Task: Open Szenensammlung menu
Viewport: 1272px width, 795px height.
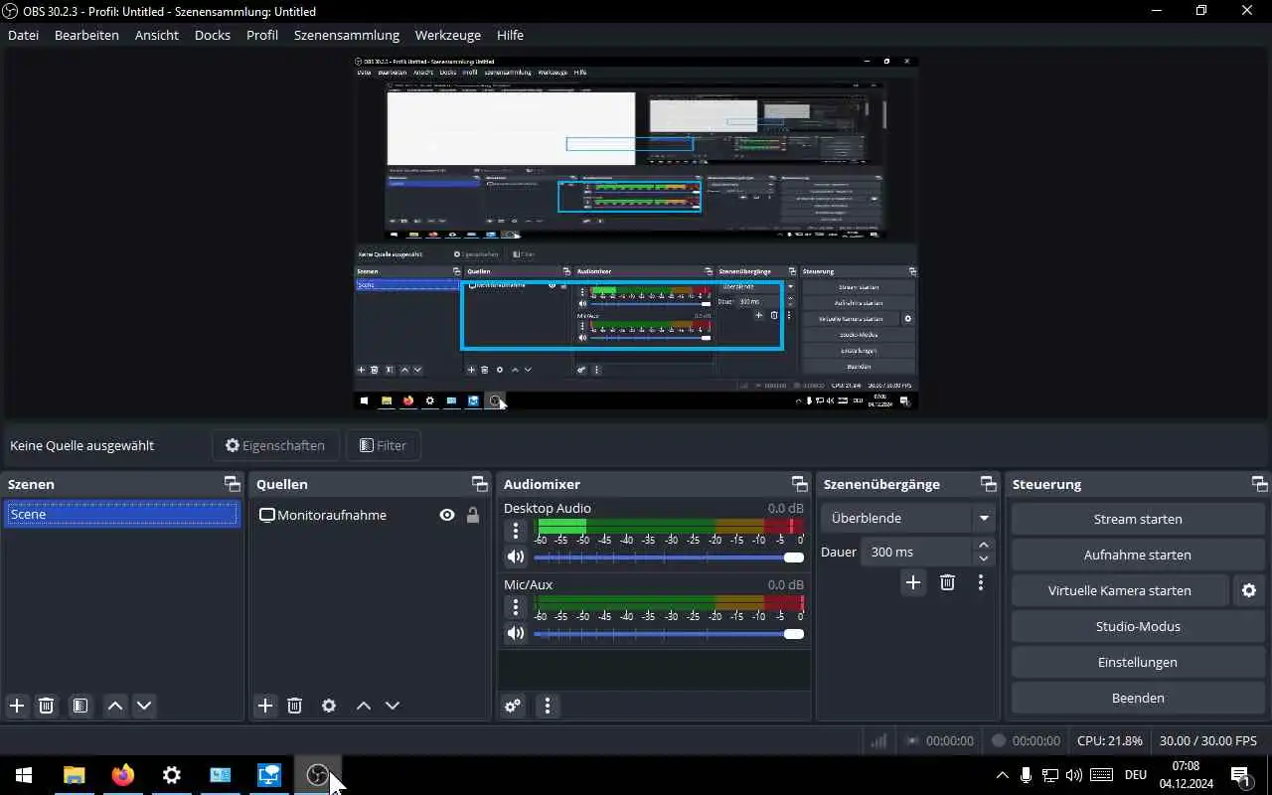Action: coord(347,35)
